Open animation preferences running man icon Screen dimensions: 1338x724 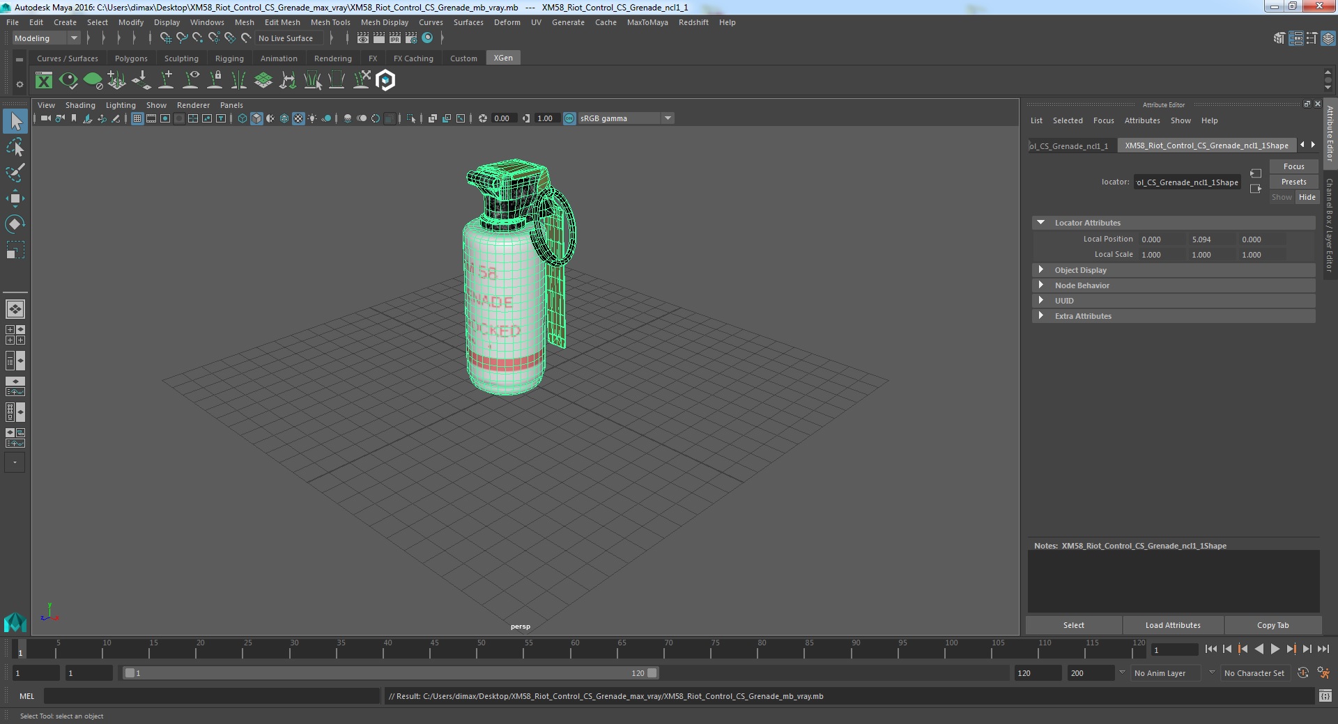pos(1323,673)
